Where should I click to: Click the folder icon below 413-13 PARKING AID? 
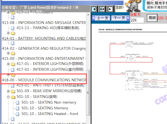(13, 33)
